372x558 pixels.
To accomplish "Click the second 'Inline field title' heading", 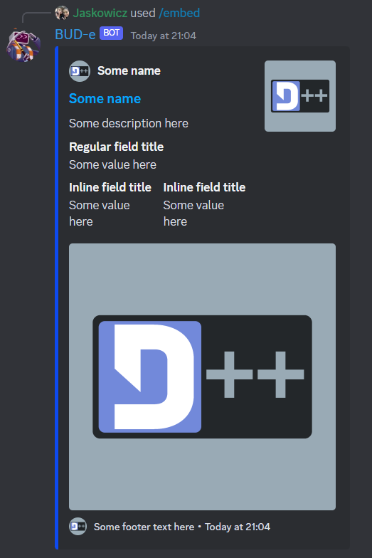I will click(x=205, y=187).
